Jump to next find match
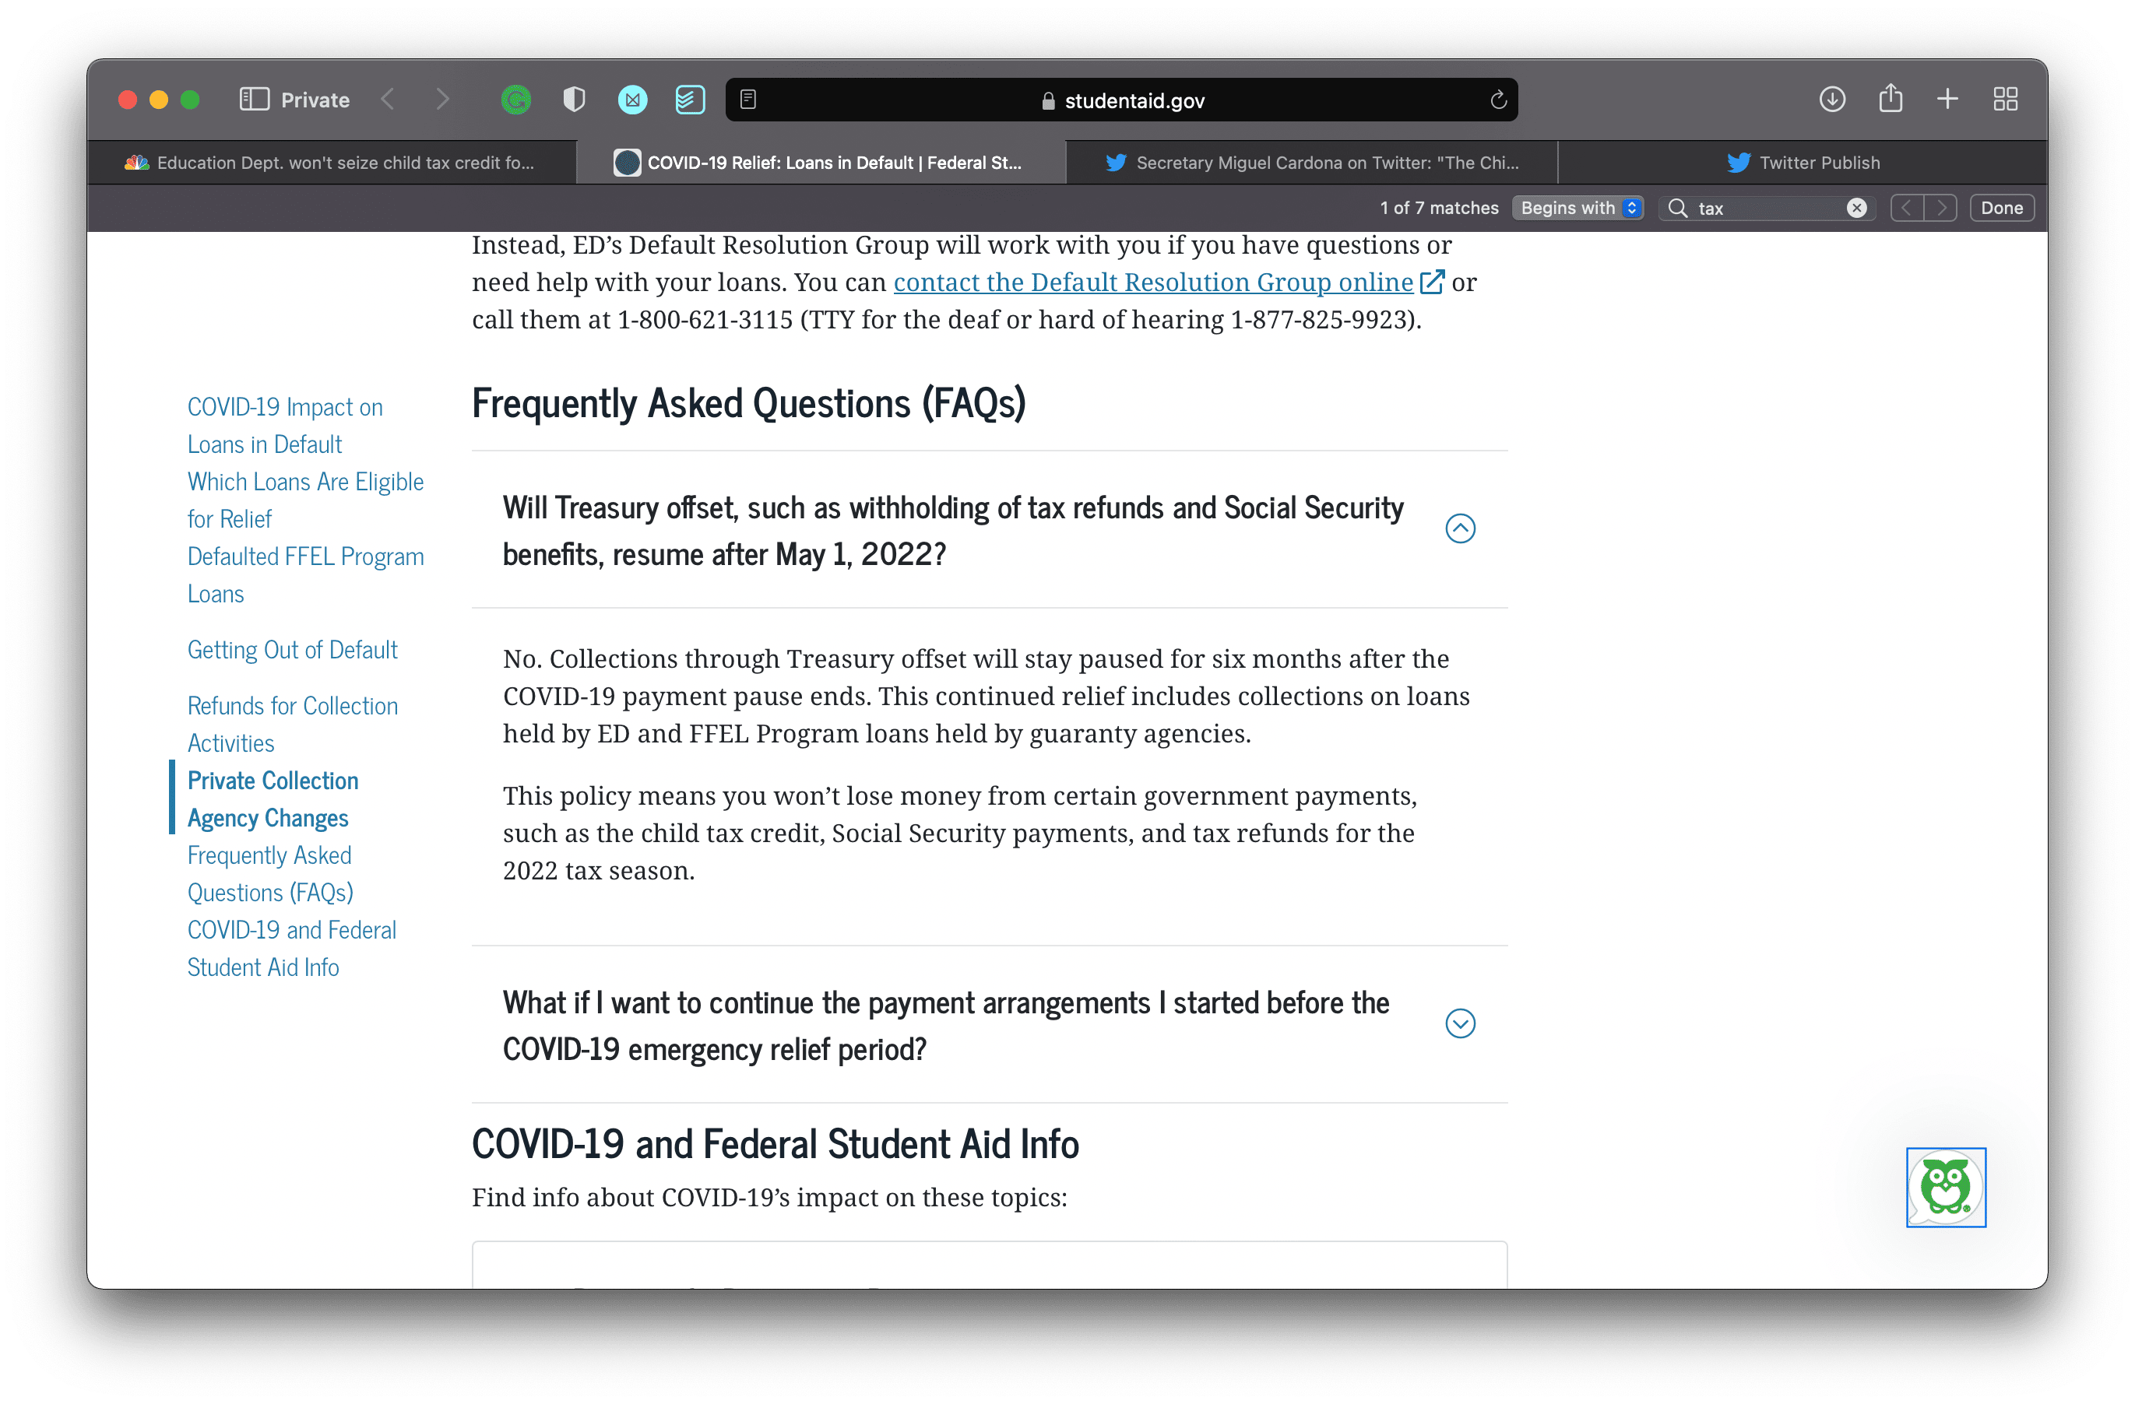 (1940, 208)
